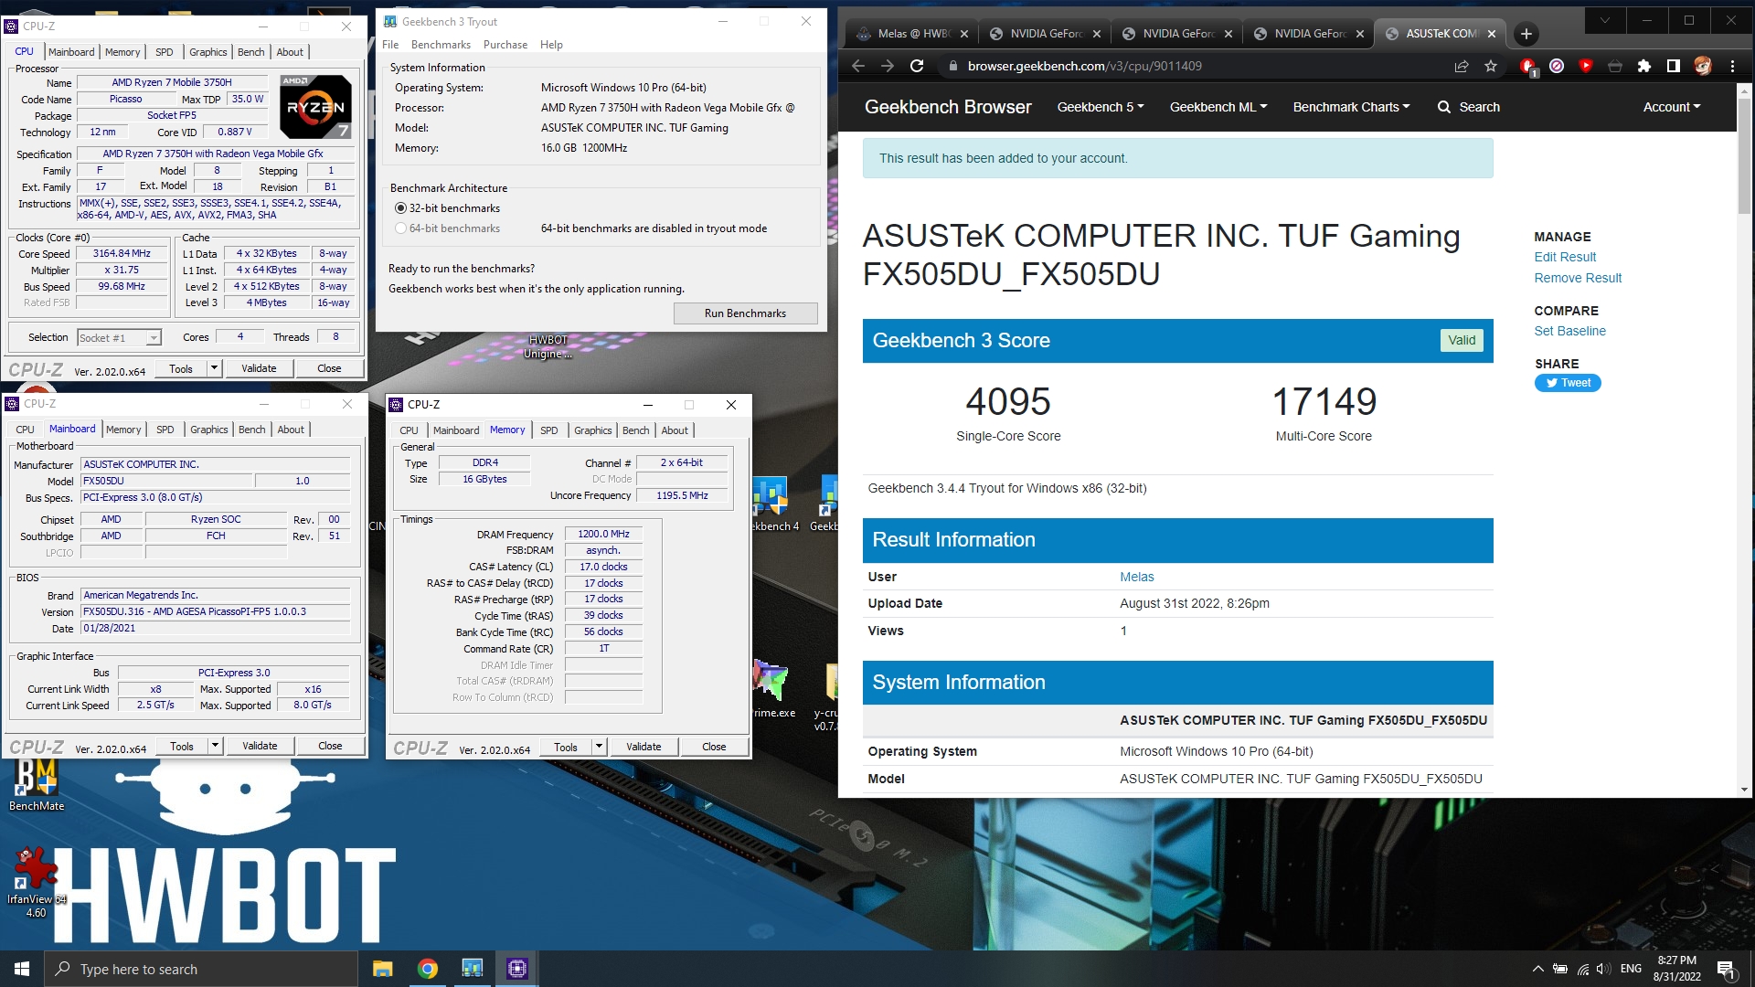Open Chrome from the taskbar

(x=427, y=969)
